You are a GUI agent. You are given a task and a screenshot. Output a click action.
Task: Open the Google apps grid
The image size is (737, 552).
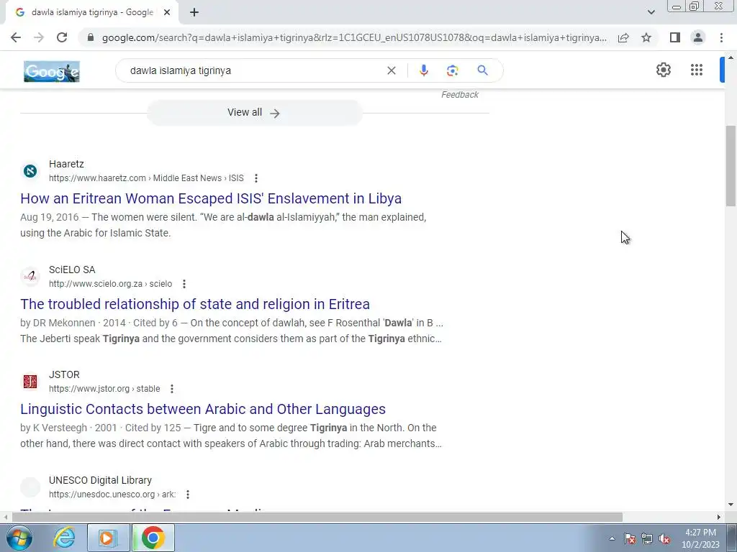click(697, 70)
